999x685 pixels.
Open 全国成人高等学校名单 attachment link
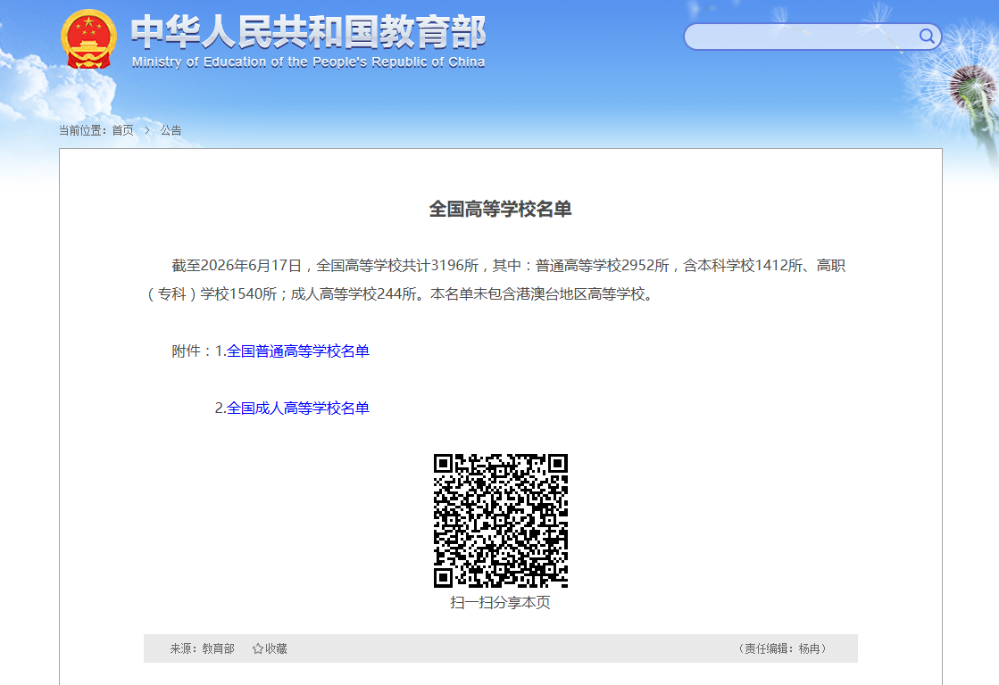[297, 409]
